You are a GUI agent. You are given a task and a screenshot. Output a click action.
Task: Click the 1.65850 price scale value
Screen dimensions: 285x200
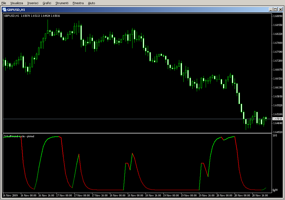pos(278,96)
